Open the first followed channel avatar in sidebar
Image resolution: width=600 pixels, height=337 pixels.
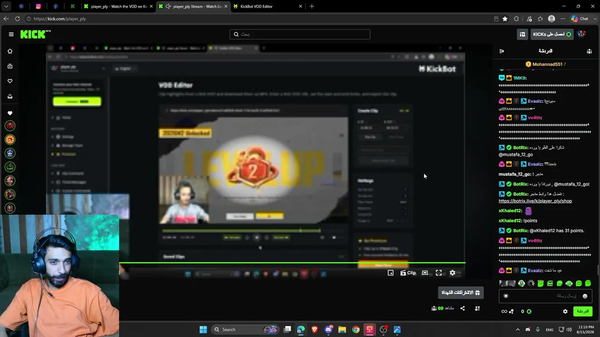pos(10,126)
